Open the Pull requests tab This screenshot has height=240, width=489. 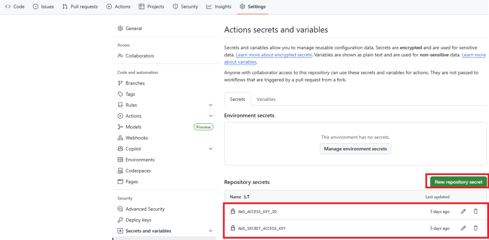80,7
